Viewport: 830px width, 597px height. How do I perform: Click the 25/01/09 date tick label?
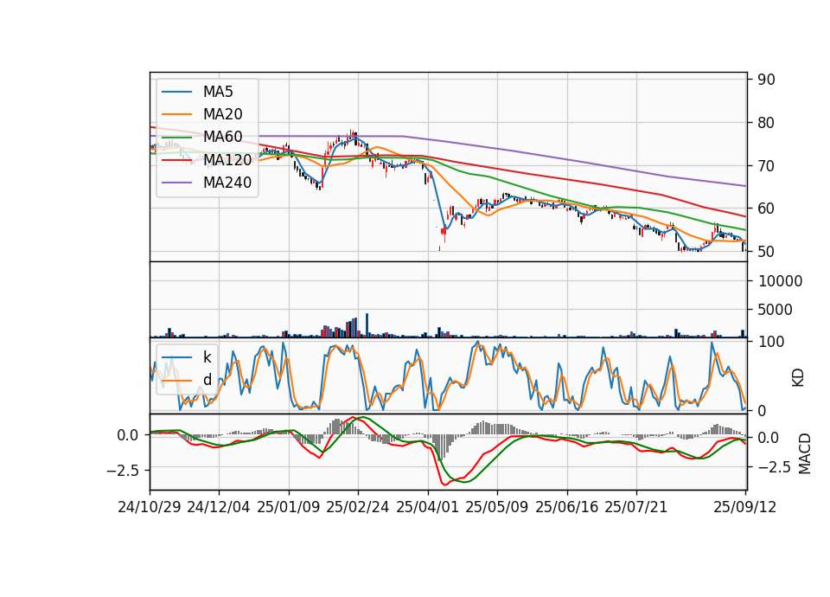click(x=289, y=507)
